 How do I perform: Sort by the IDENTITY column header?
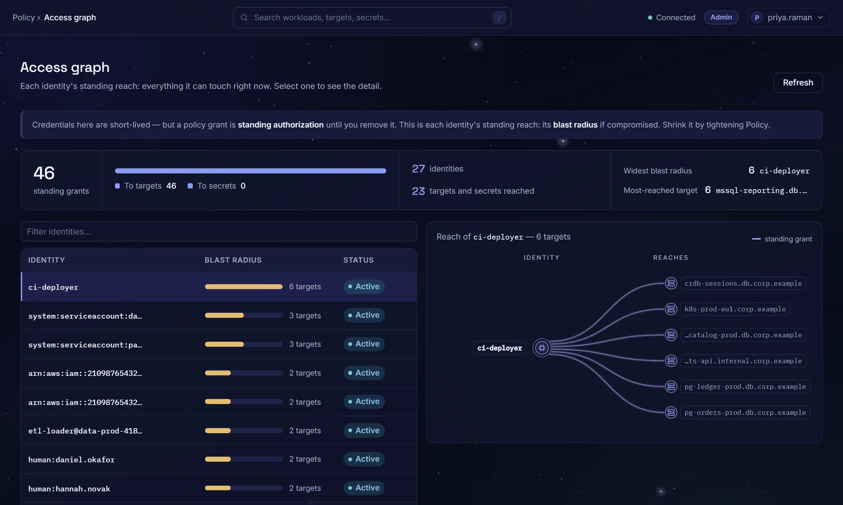click(46, 260)
